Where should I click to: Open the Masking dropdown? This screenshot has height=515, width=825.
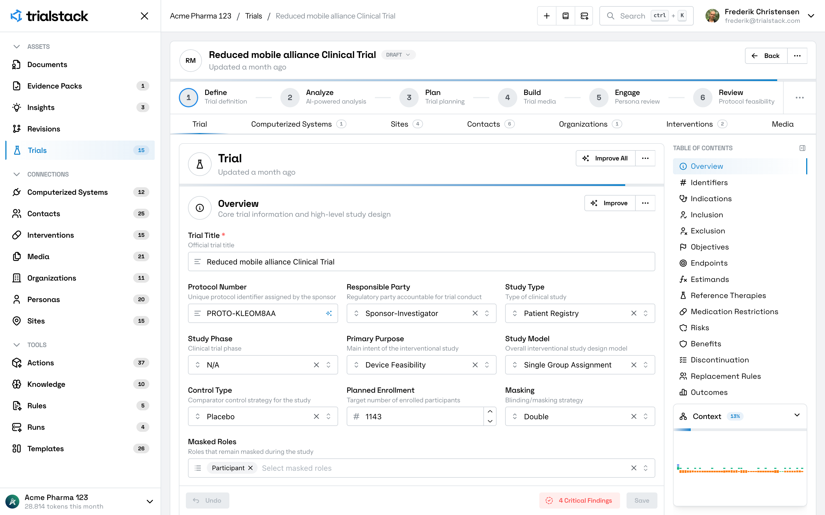(x=580, y=416)
